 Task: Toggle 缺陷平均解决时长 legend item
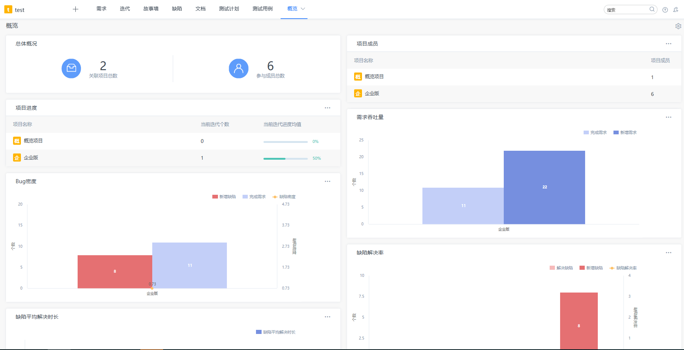click(276, 332)
